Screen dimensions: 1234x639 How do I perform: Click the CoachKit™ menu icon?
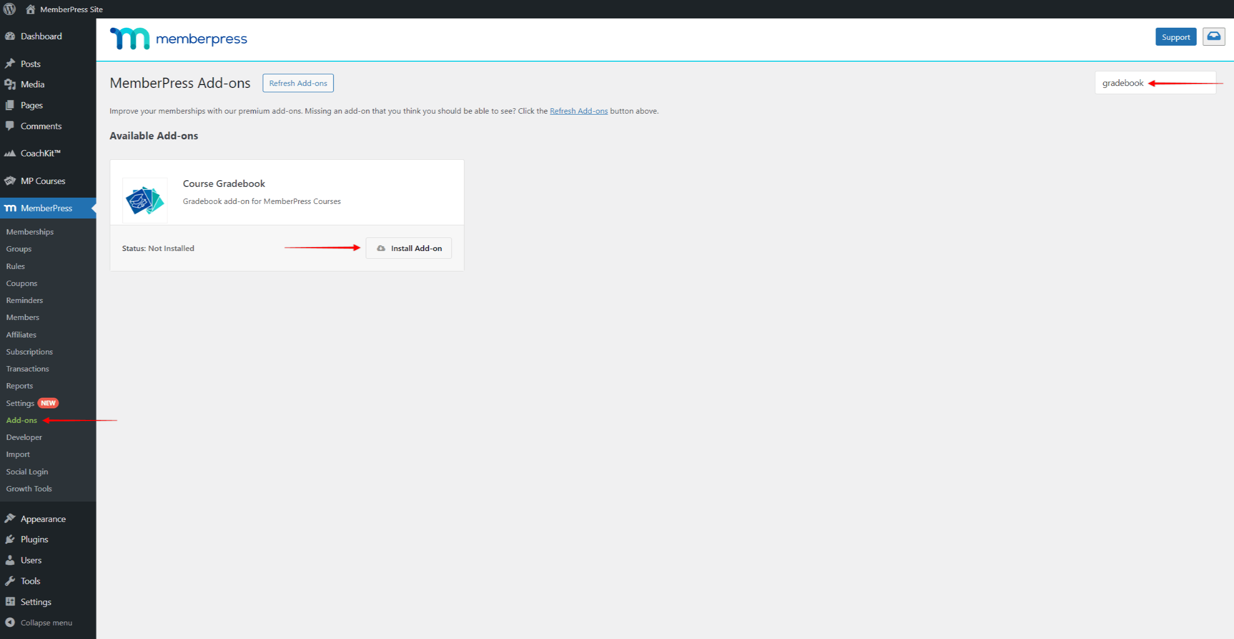click(11, 153)
